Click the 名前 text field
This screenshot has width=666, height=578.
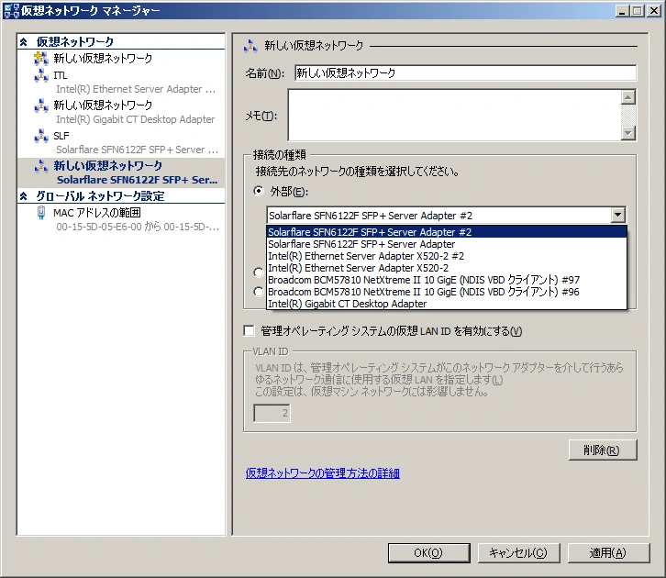pos(465,73)
